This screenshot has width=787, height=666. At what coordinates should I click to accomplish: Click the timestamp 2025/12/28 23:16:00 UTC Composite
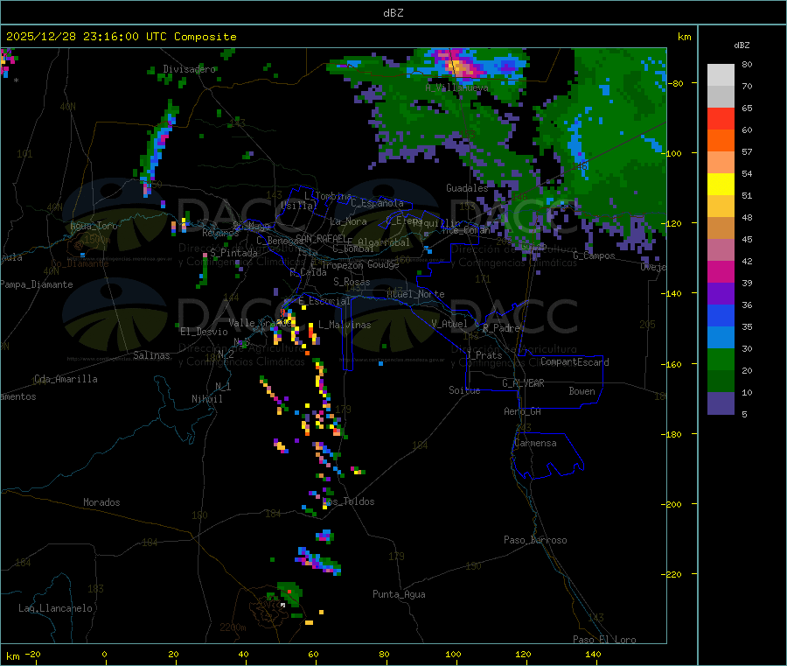pyautogui.click(x=121, y=37)
